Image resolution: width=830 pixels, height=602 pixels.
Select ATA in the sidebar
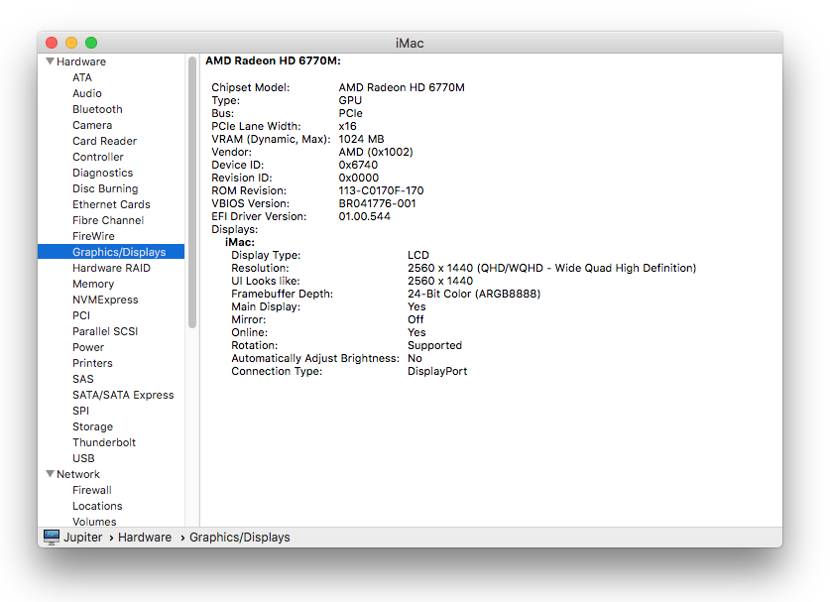click(x=82, y=77)
